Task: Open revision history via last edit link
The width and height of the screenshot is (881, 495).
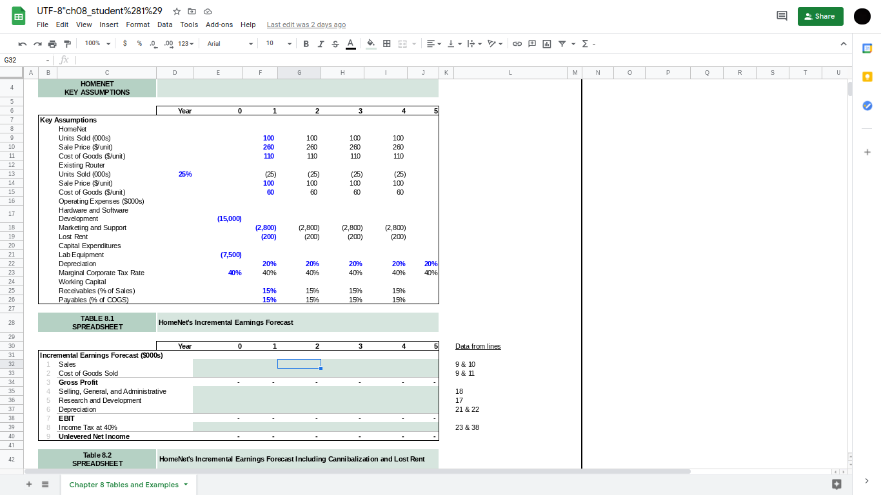Action: [x=306, y=24]
